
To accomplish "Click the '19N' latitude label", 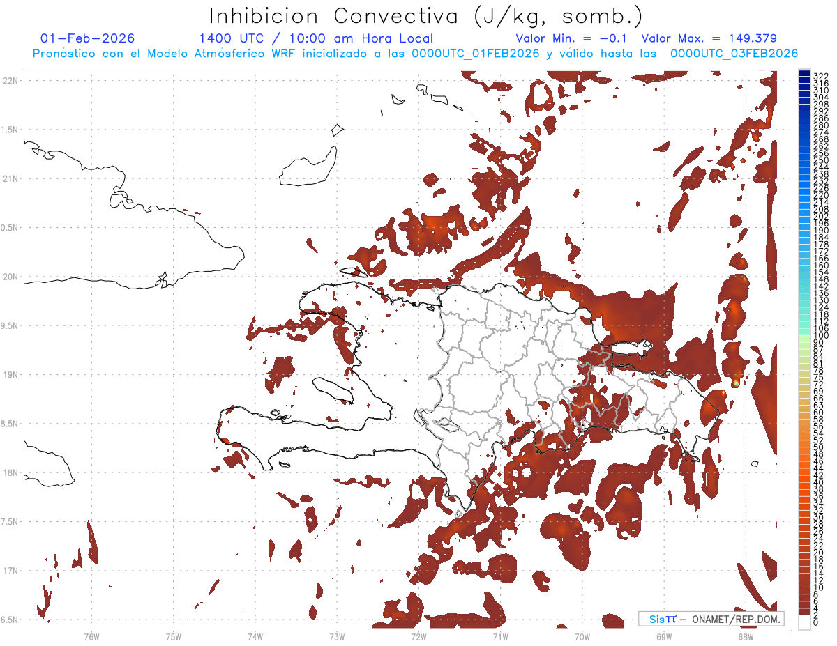I will [x=10, y=375].
